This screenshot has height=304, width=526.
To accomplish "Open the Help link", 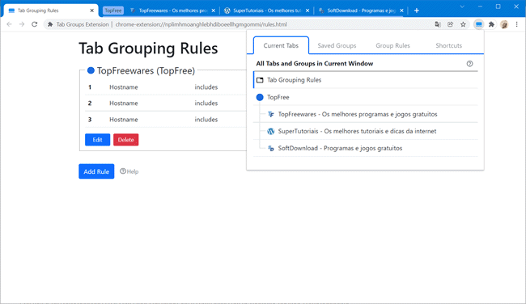I will pyautogui.click(x=129, y=171).
